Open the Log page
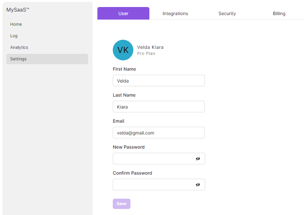 (14, 36)
